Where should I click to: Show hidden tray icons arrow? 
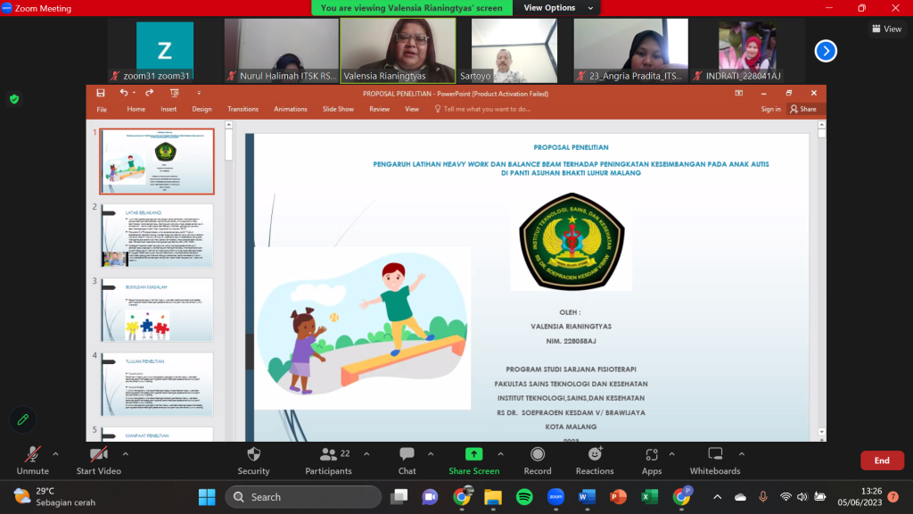tap(718, 497)
